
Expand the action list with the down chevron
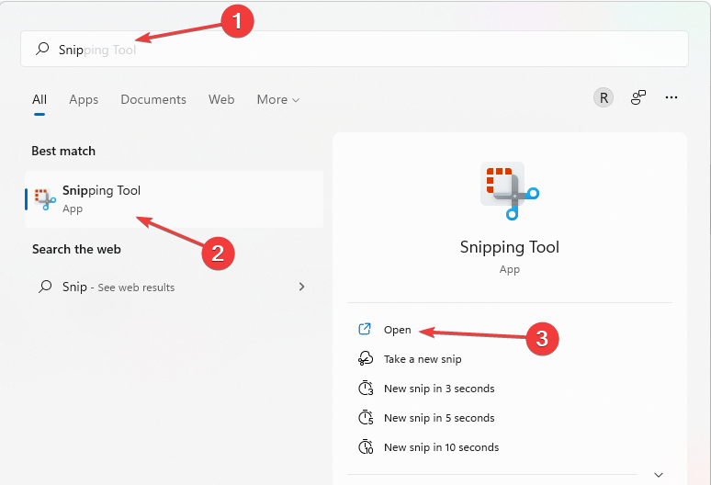tap(658, 475)
